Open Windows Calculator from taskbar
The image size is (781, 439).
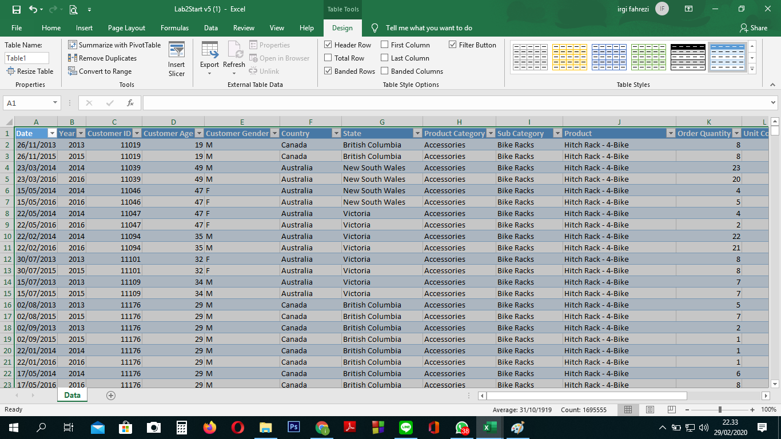182,428
